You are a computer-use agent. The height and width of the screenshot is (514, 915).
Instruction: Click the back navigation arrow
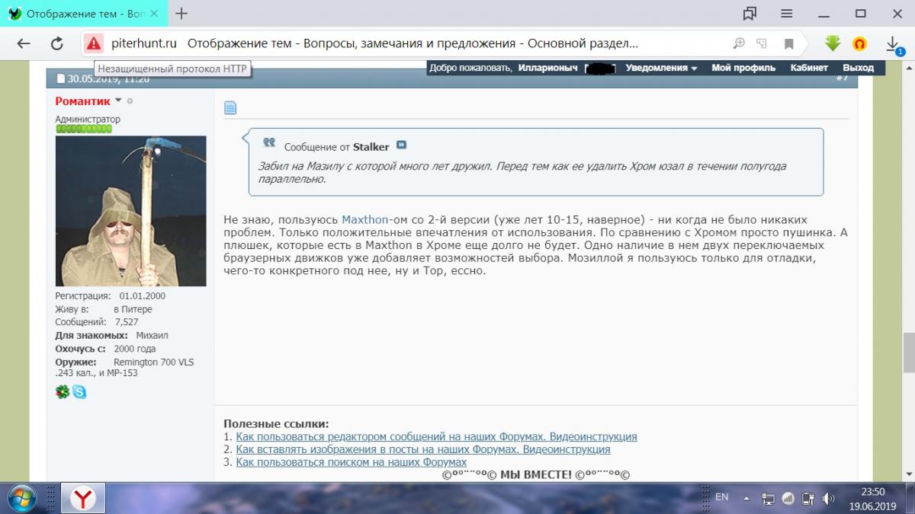(x=24, y=44)
